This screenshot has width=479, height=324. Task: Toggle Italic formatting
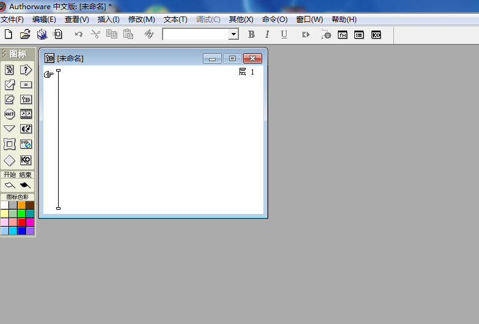point(268,34)
